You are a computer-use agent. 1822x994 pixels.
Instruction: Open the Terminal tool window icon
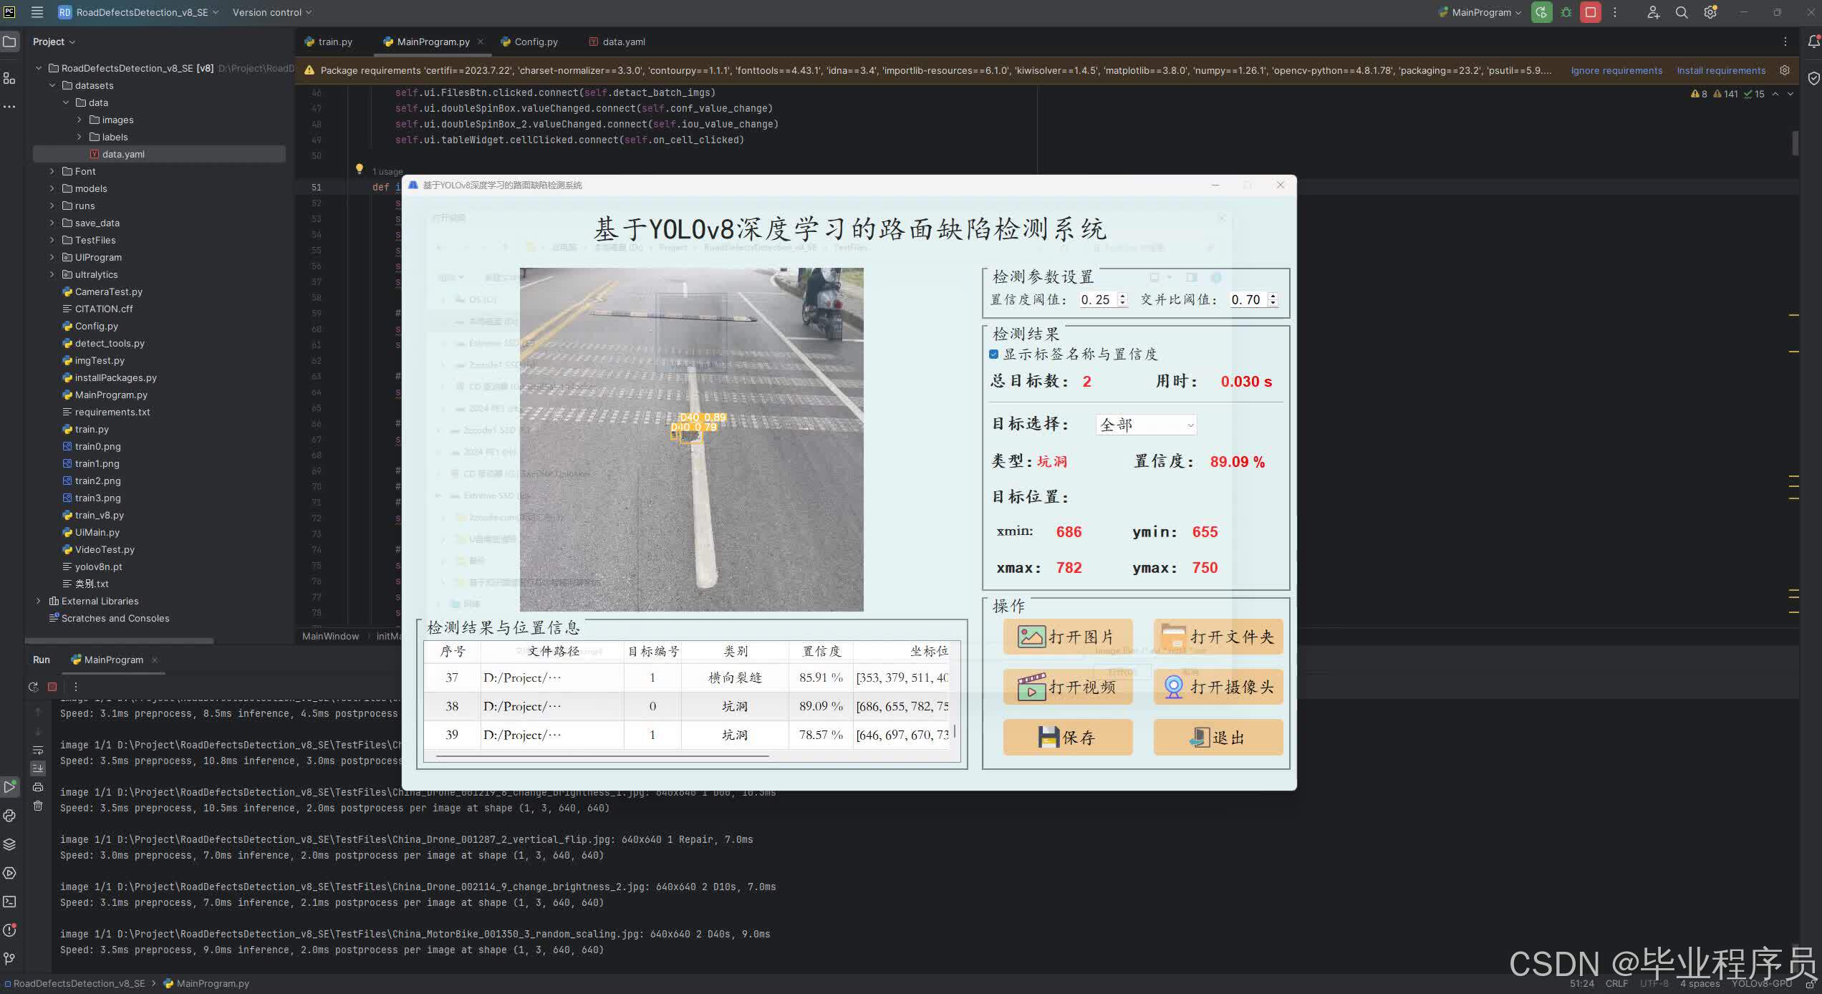click(x=9, y=902)
